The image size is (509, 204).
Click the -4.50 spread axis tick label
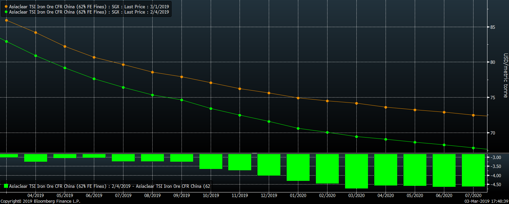tap(495, 184)
